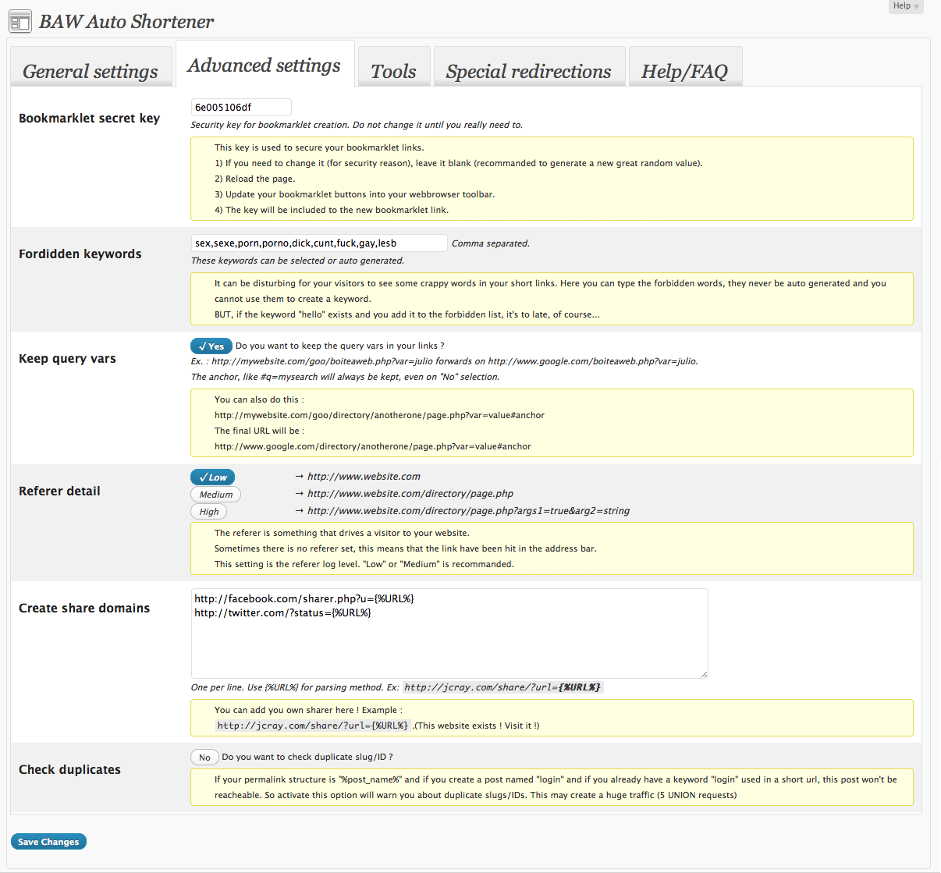Viewport: 941px width, 873px height.
Task: Click the Keep query vars label
Action: pyautogui.click(x=67, y=358)
